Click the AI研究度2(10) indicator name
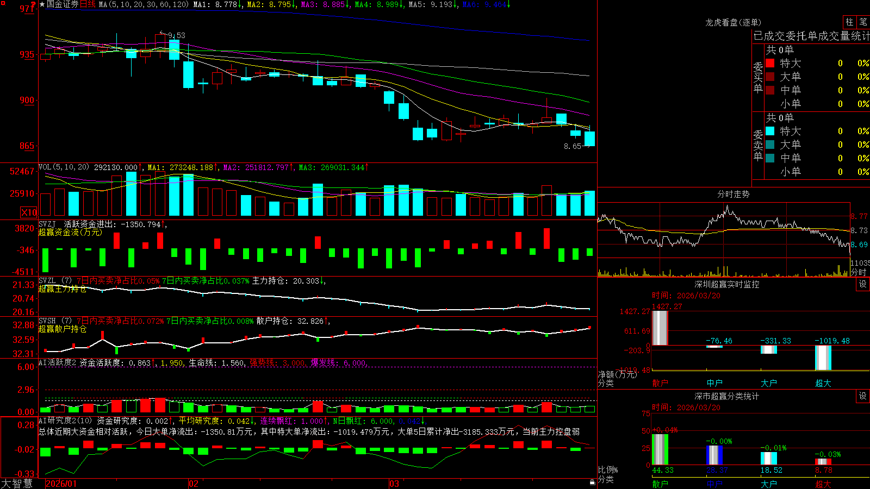870x489 pixels. [x=65, y=421]
